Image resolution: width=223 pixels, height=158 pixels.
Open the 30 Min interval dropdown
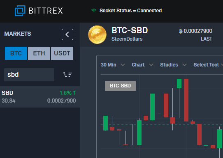113,65
